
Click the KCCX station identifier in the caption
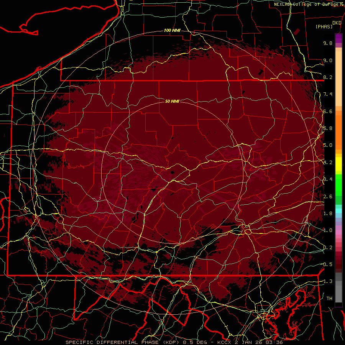tap(224, 342)
